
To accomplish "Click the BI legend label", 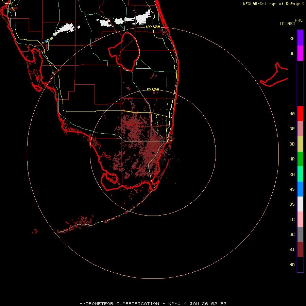I will pyautogui.click(x=292, y=250).
